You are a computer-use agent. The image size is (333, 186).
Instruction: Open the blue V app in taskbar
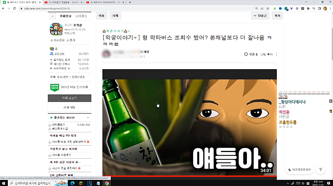pos(89,183)
